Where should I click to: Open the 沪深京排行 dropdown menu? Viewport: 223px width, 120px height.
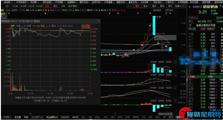tap(22, 2)
